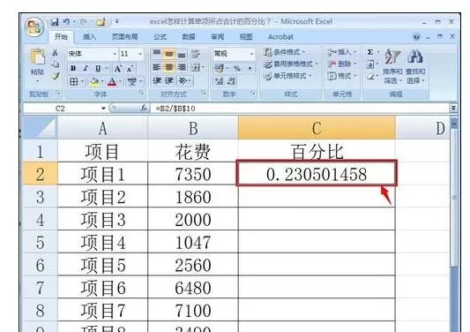470x332 pixels.
Task: Open Excel Help with the question mark icon
Action: click(x=416, y=37)
